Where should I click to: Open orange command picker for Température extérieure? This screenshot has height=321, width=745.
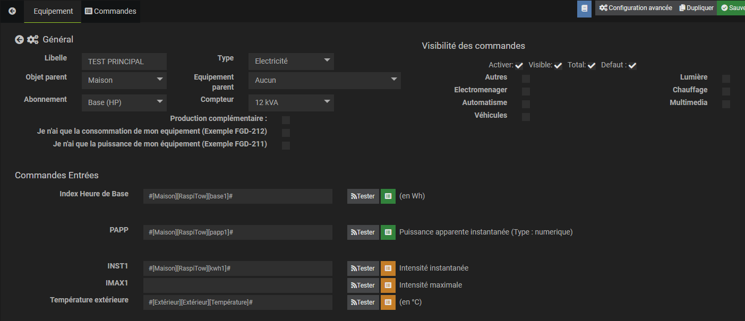click(x=388, y=302)
